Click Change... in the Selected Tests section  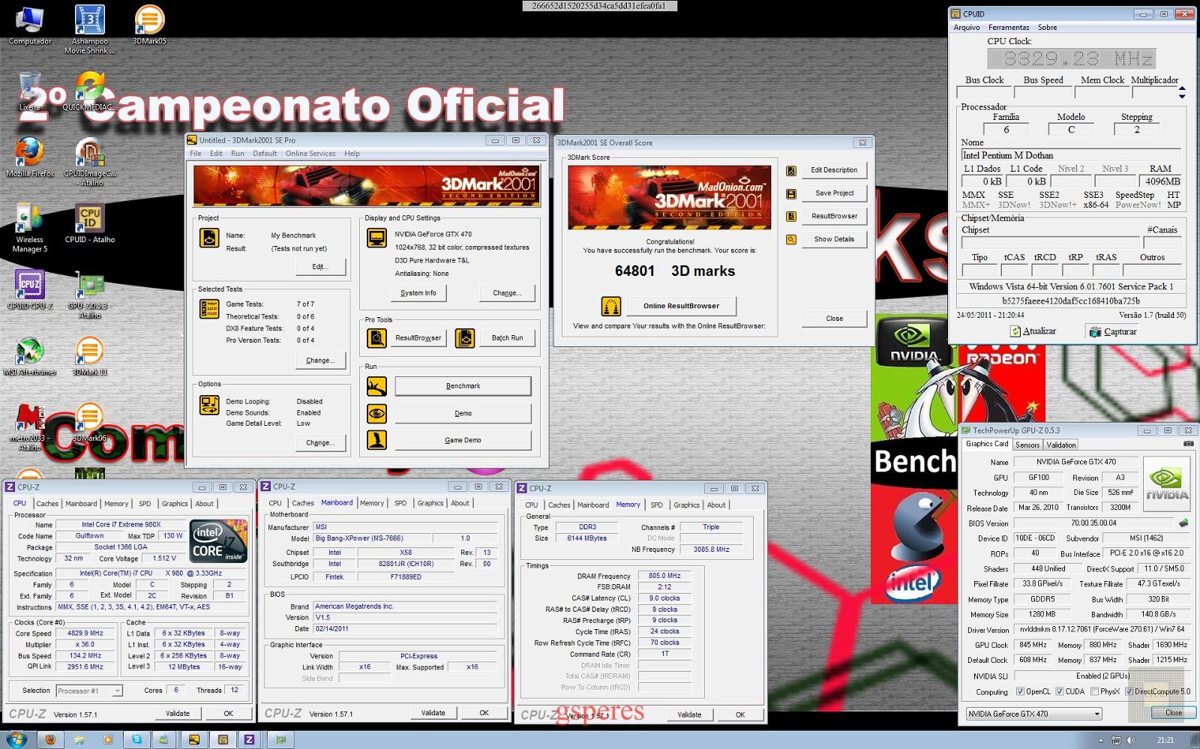(320, 361)
